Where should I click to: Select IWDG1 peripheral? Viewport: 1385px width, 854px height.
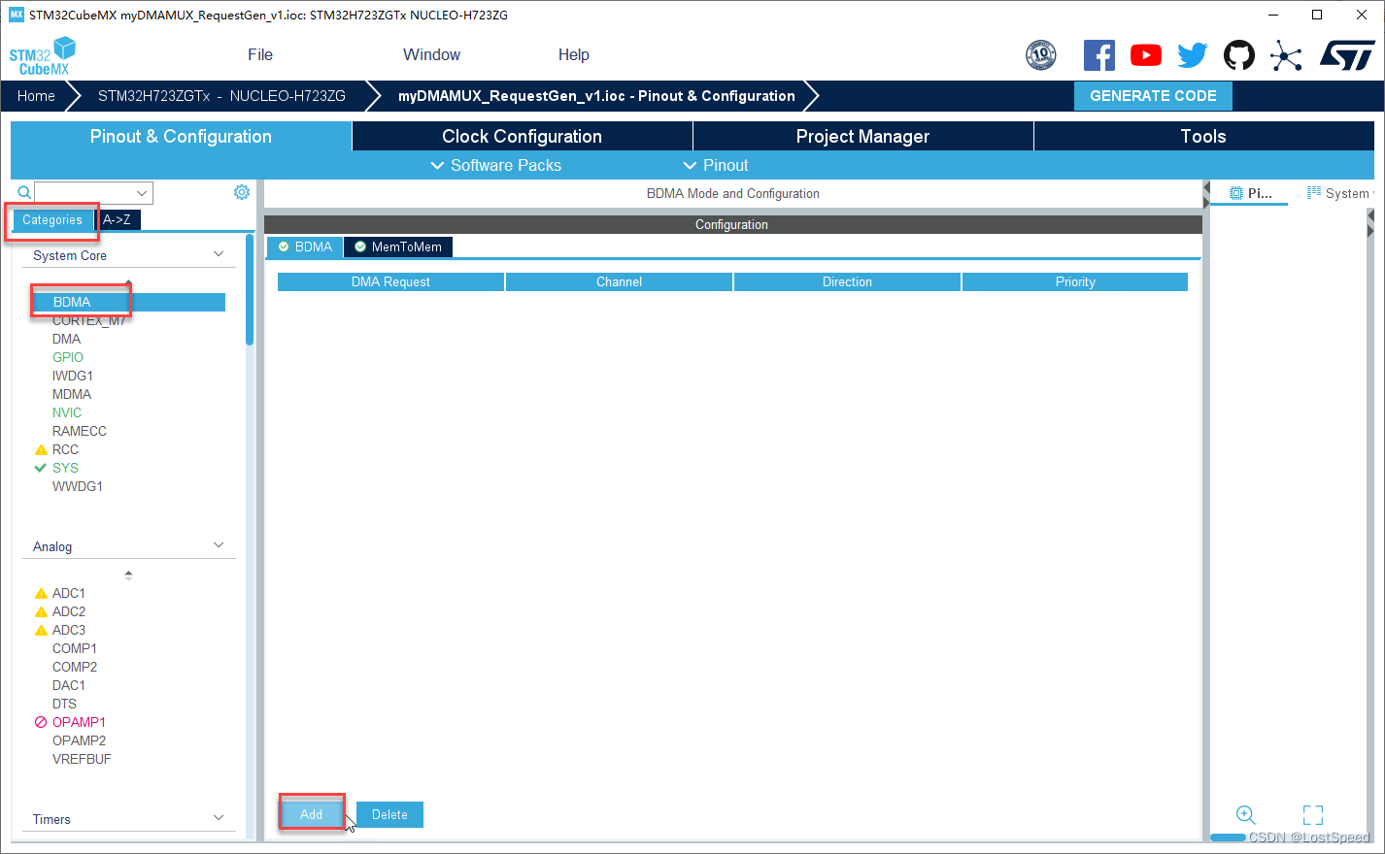pyautogui.click(x=73, y=376)
